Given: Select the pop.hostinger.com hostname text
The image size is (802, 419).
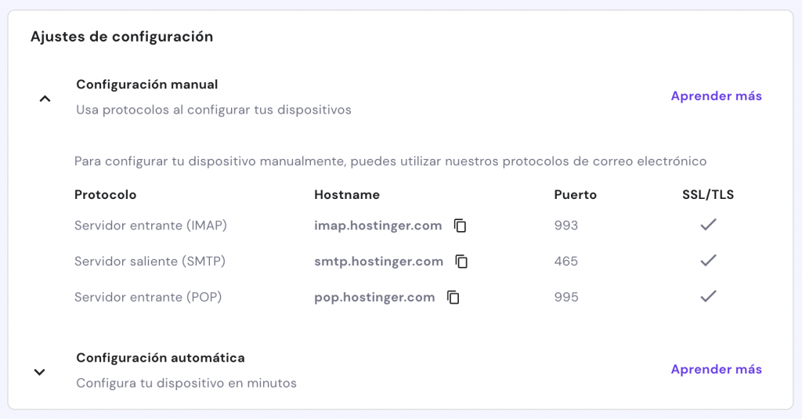Looking at the screenshot, I should 374,298.
